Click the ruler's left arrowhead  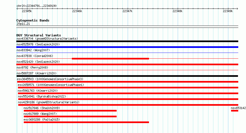[x=17, y=9]
